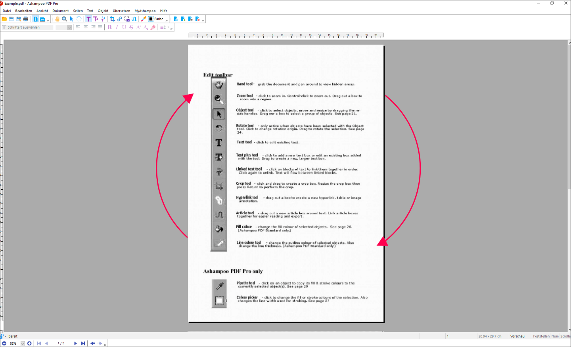Open the Bearbeiten menu

tap(23, 11)
